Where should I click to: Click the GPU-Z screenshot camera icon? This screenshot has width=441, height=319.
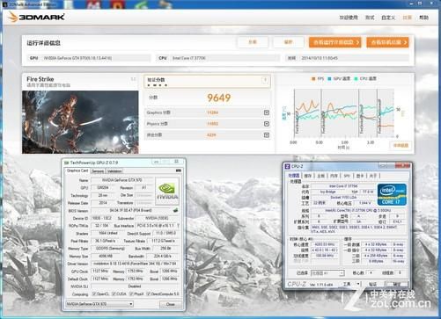tap(178, 170)
